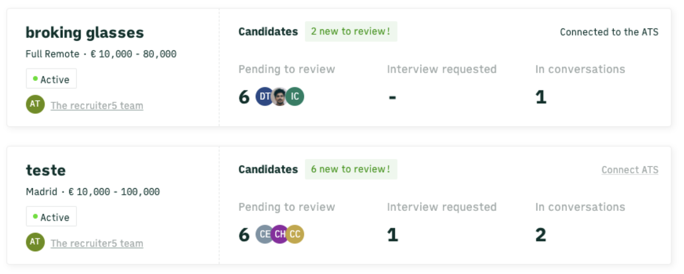
Task: Click Interview requested count for teste
Action: click(392, 235)
